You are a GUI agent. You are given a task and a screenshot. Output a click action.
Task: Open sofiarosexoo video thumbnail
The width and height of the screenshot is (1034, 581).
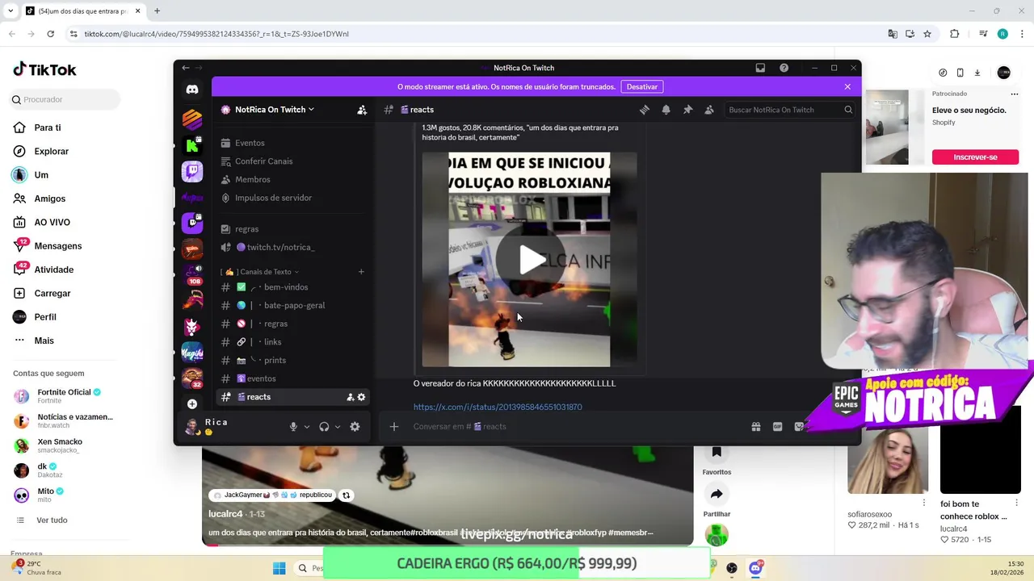point(888,460)
